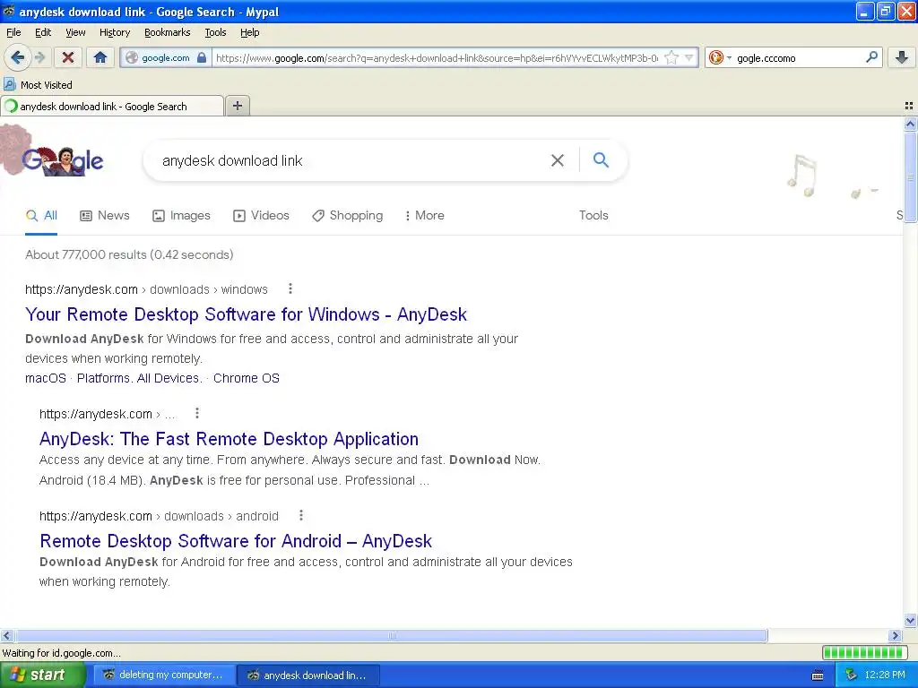Click the browser address URL field
The image size is (918, 688).
click(x=437, y=58)
